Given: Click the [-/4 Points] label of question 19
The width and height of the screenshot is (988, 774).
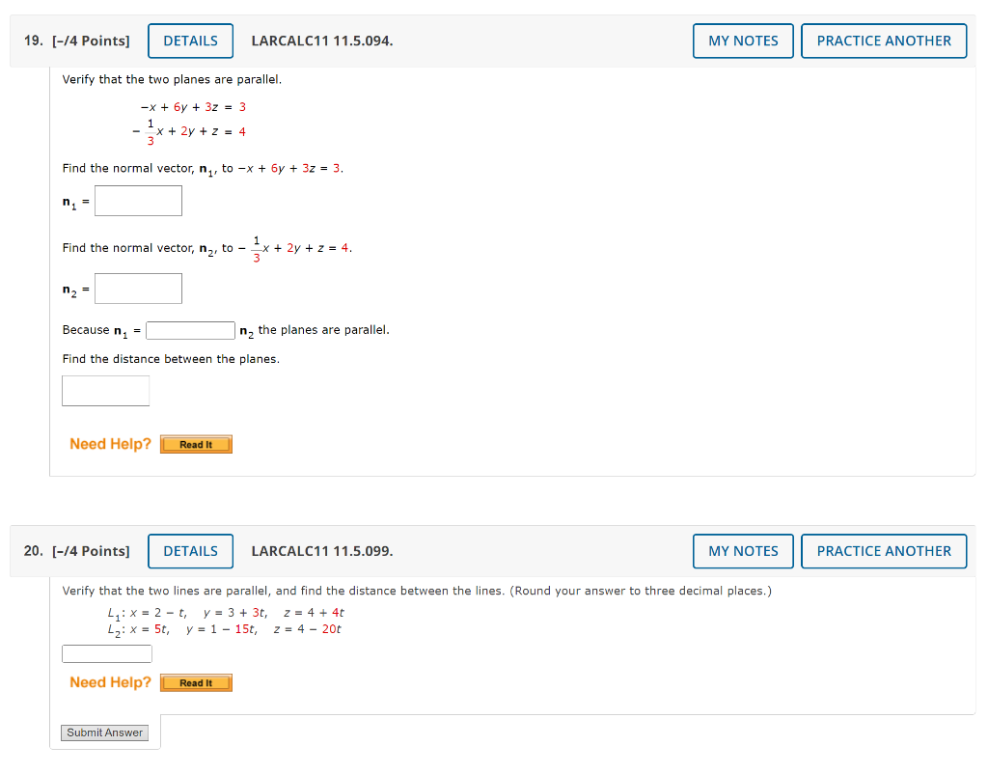Looking at the screenshot, I should pyautogui.click(x=93, y=41).
